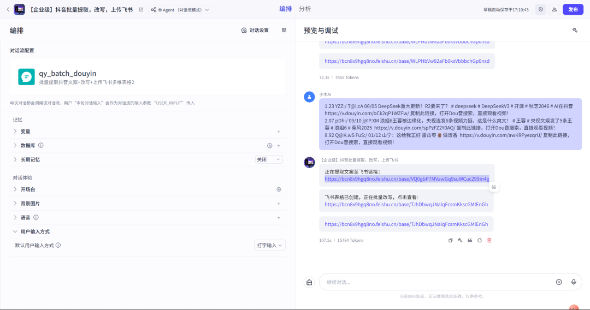Start voice input with the microphone icon
The width and height of the screenshot is (590, 310).
click(x=574, y=282)
